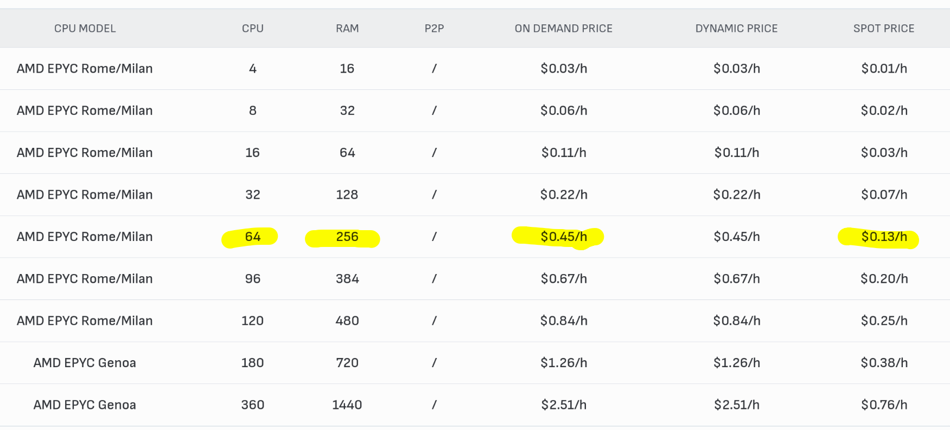Select the 180 CPU count cell

click(x=252, y=363)
